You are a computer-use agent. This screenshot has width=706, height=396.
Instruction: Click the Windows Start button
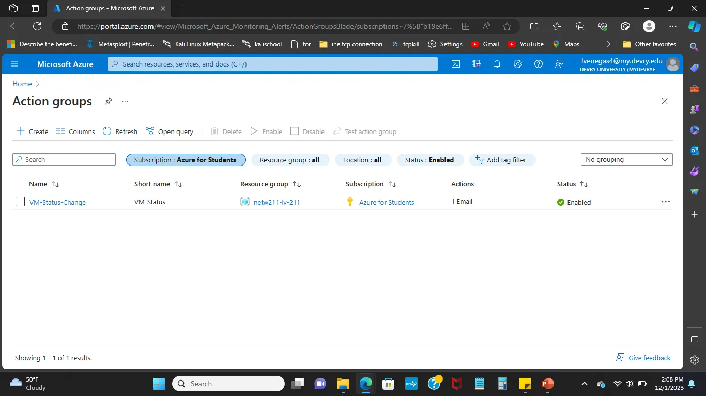[159, 384]
